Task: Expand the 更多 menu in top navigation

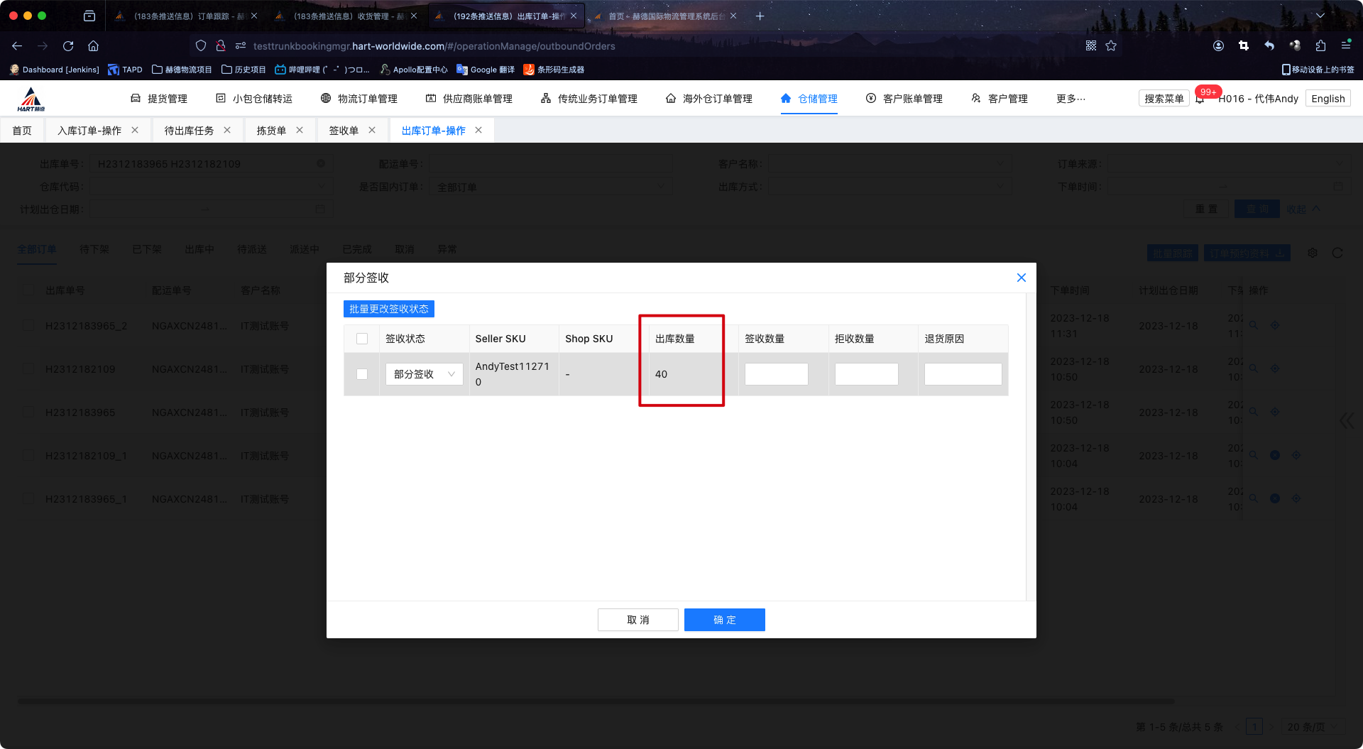Action: (1070, 99)
